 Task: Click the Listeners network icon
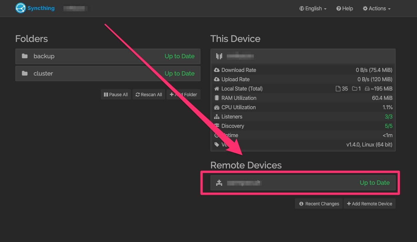click(x=217, y=117)
